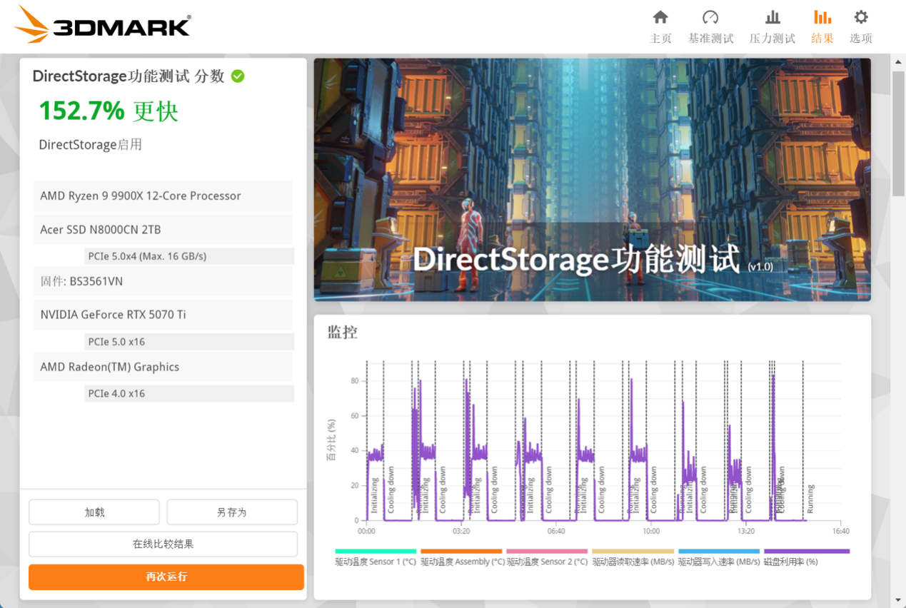
Task: Open Options gear icon
Action: (861, 17)
